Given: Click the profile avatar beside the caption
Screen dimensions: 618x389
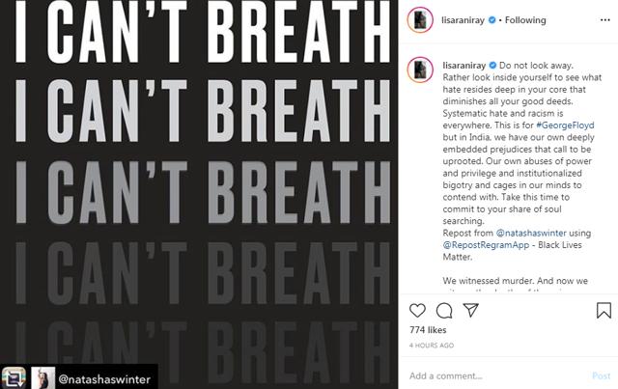Looking at the screenshot, I should pyautogui.click(x=420, y=69).
